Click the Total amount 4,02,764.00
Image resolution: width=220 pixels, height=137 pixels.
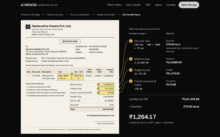[108, 109]
